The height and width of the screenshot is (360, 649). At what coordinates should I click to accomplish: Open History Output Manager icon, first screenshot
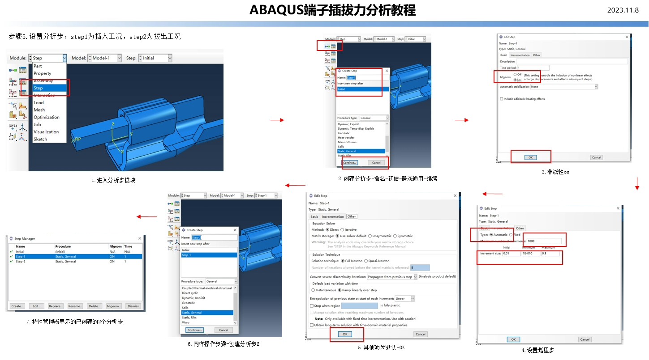[x=22, y=93]
